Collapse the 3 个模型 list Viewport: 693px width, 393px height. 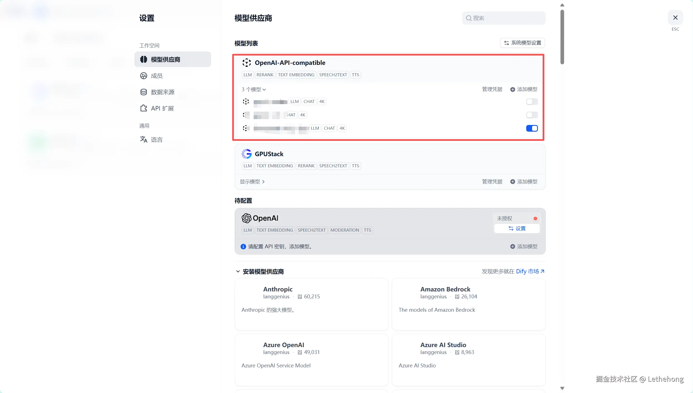coord(254,90)
